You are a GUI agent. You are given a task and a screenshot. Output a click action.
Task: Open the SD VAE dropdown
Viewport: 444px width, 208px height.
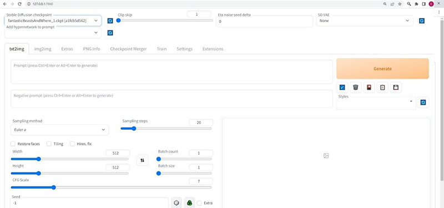365,21
